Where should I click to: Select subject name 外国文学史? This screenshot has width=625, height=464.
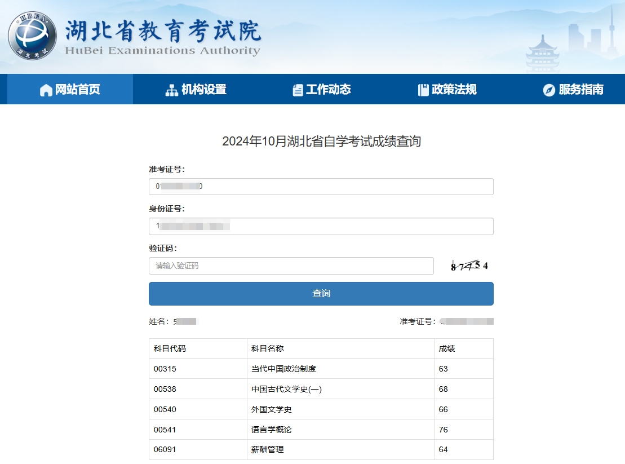272,409
